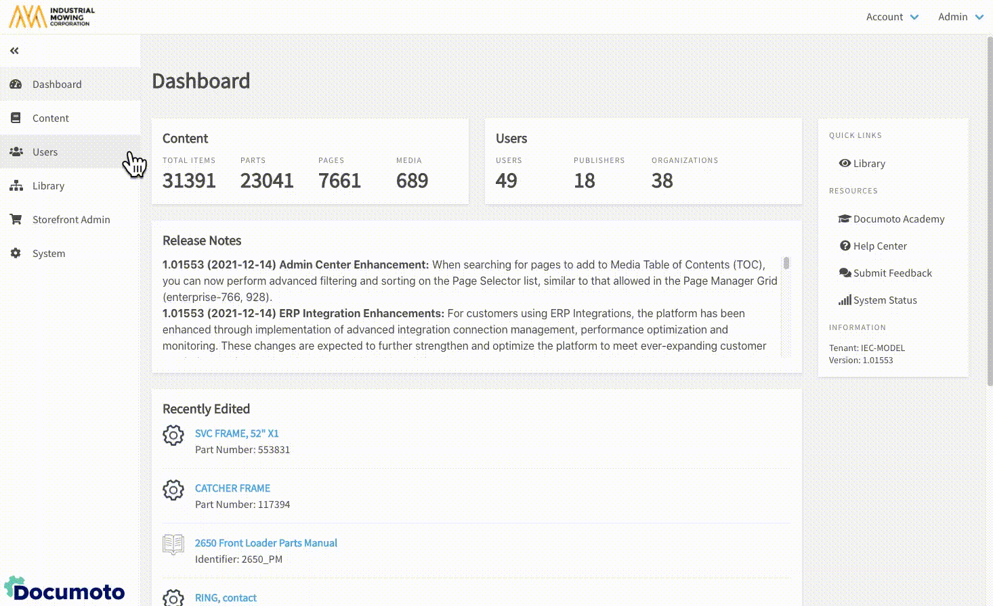Image resolution: width=993 pixels, height=606 pixels.
Task: Expand the Admin dropdown menu
Action: click(x=960, y=17)
